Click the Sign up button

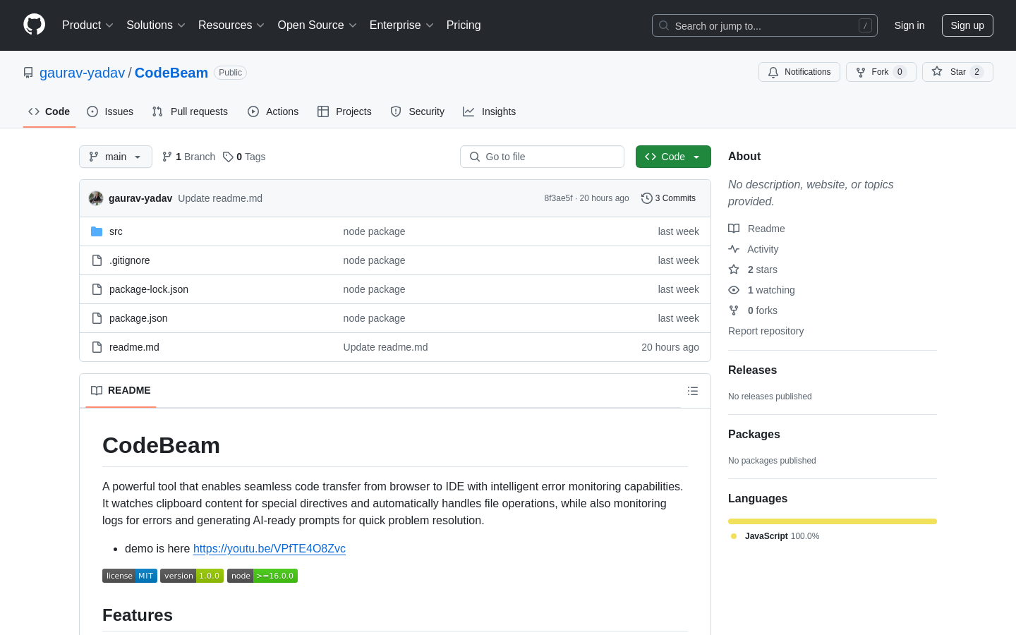coord(967,25)
